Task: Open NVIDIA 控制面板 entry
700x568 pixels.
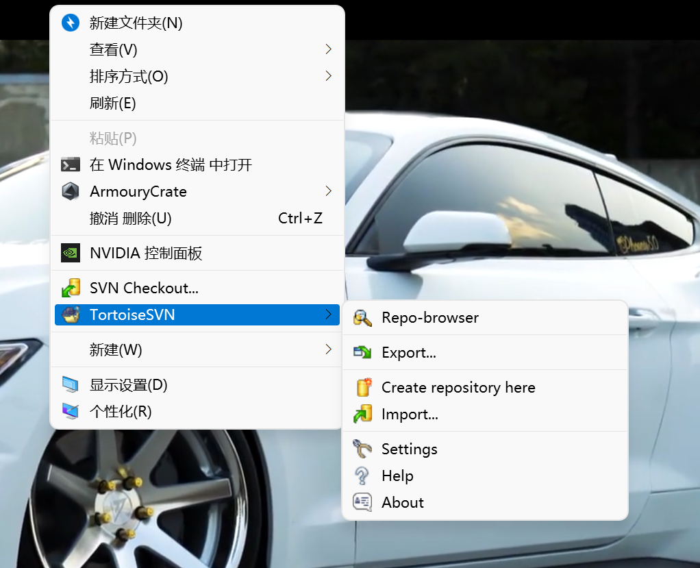Action: tap(197, 254)
